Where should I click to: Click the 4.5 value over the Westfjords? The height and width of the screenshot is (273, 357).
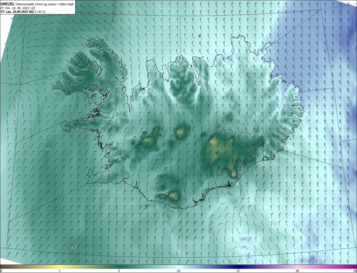(85, 69)
